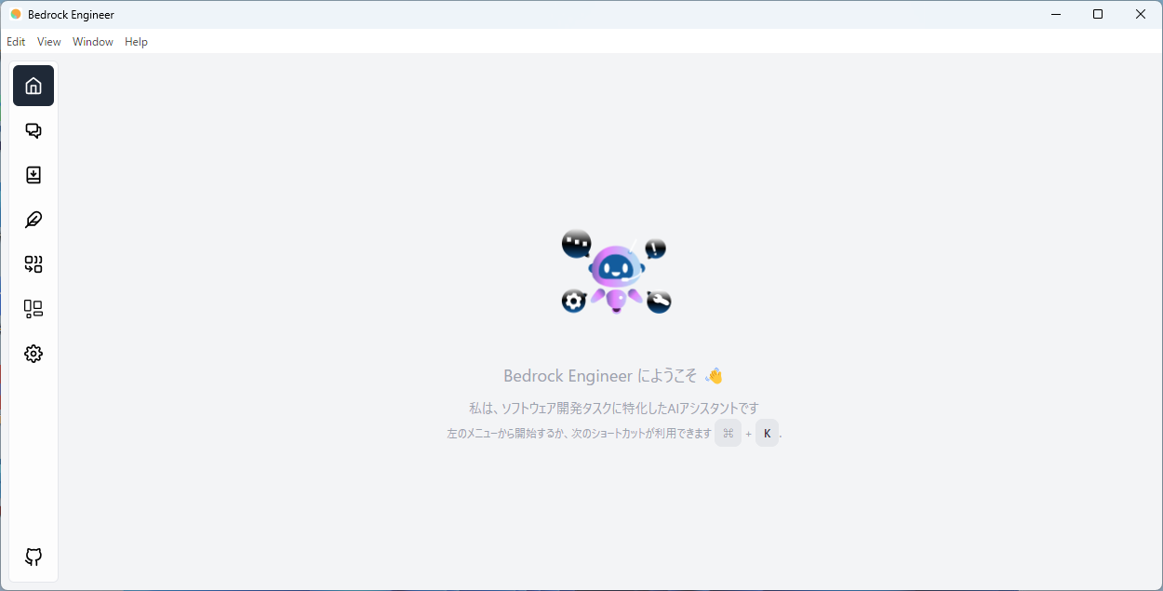Open the book download icon in sidebar
This screenshot has width=1163, height=591.
33,175
